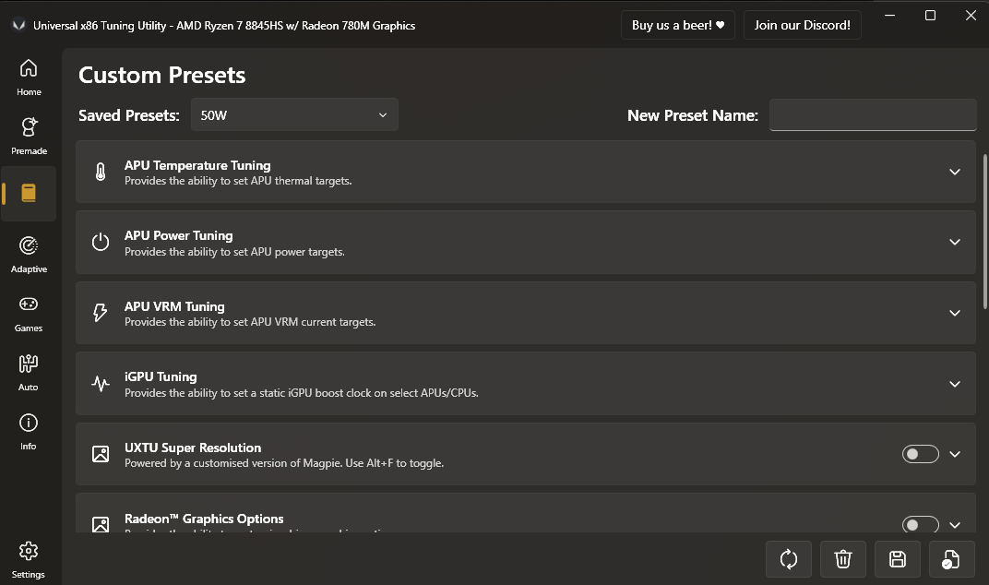
Task: Expand iGPU Tuning section
Action: 954,384
